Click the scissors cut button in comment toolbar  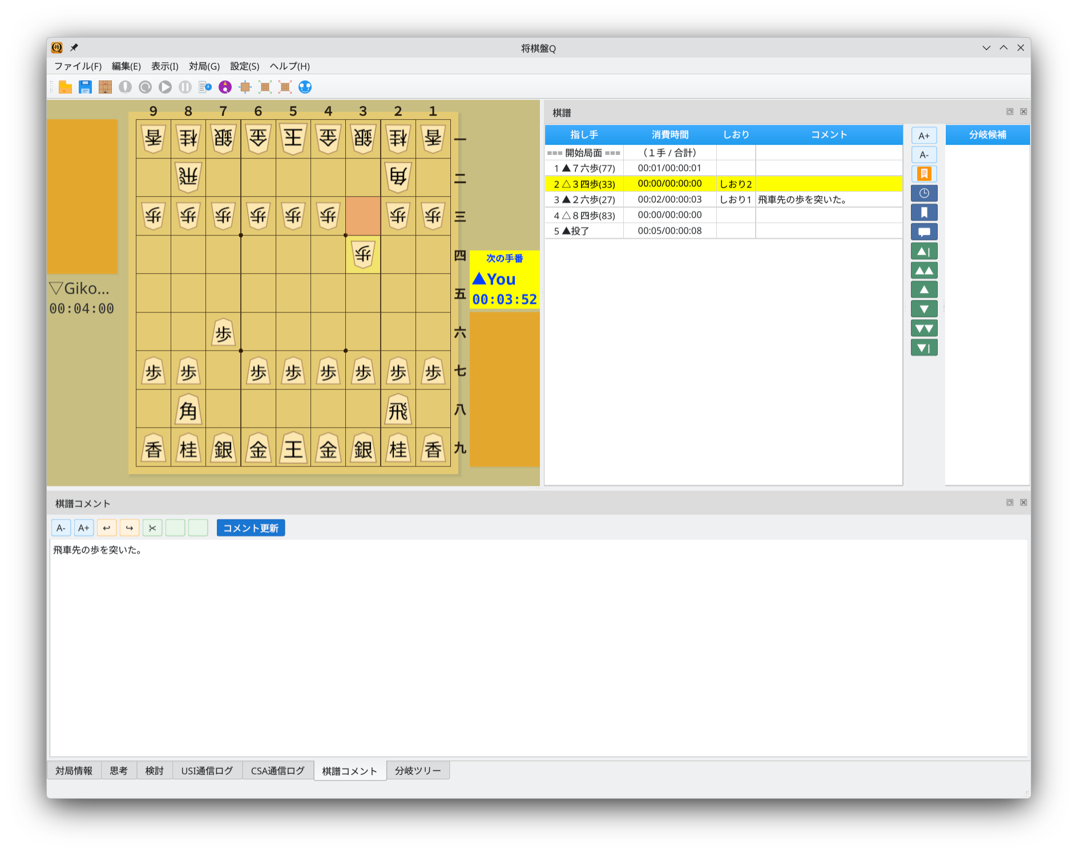[x=152, y=528]
